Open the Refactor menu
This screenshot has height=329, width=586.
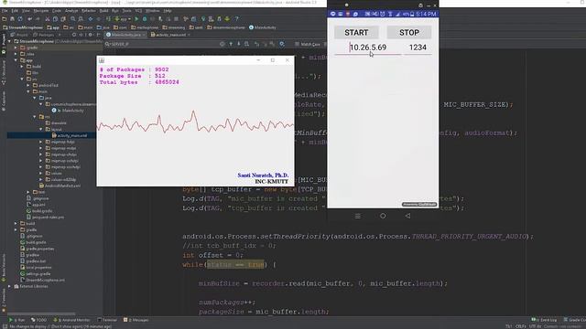pos(89,11)
